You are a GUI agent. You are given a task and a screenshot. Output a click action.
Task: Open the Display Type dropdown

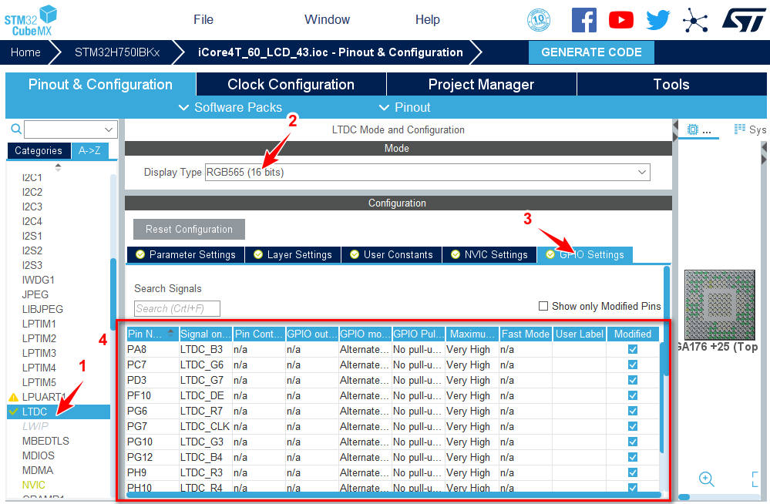tap(427, 173)
